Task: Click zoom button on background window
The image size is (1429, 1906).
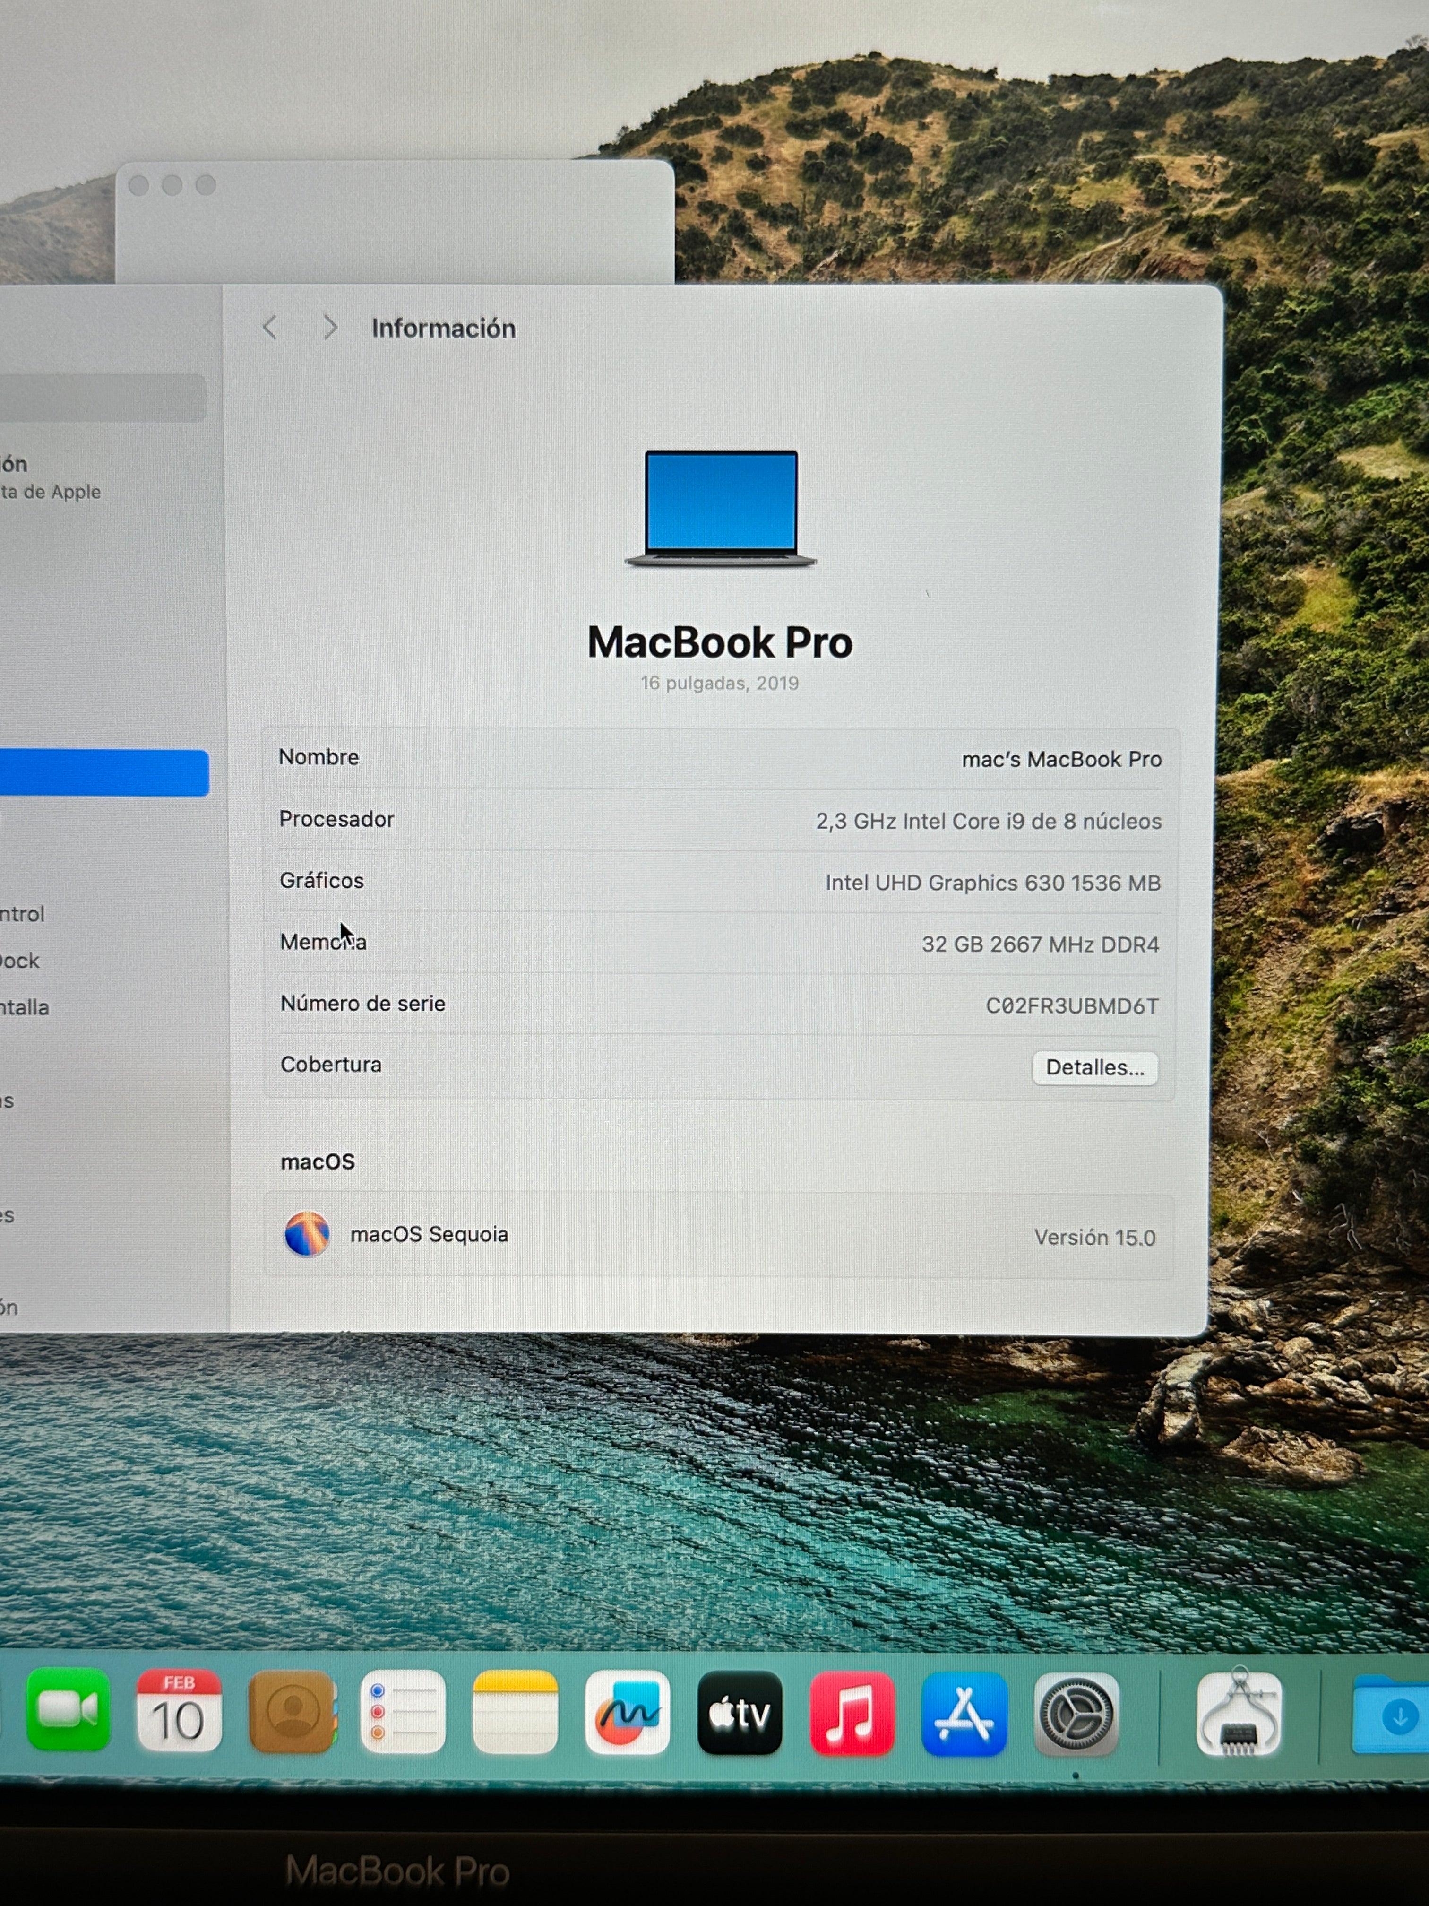Action: pos(206,185)
